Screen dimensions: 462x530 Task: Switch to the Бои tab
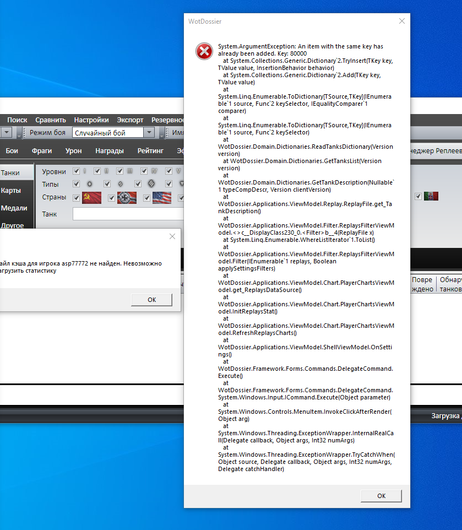click(x=12, y=151)
